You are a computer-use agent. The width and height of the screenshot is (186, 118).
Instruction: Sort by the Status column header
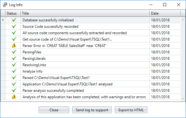coord(13,13)
